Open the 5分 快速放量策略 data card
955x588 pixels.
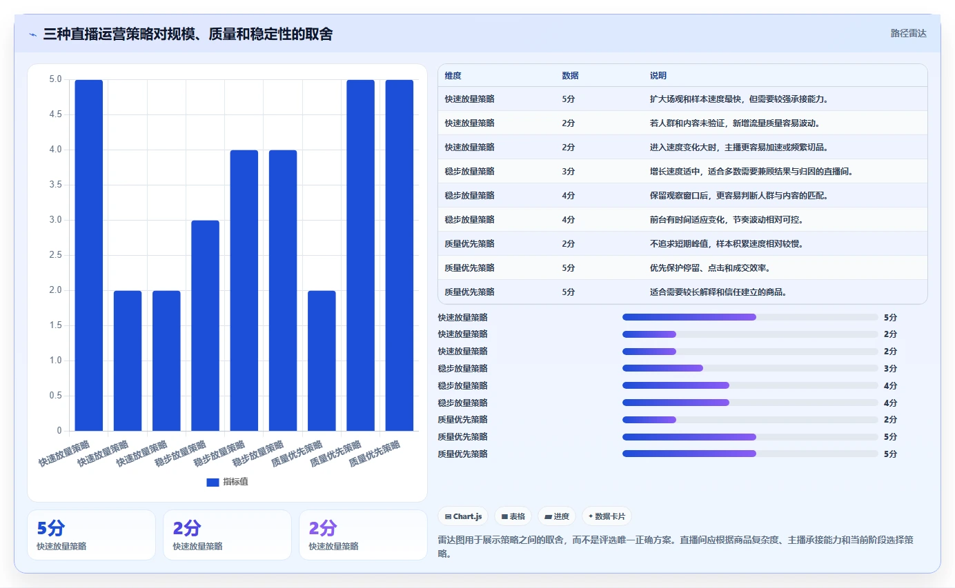pos(91,535)
